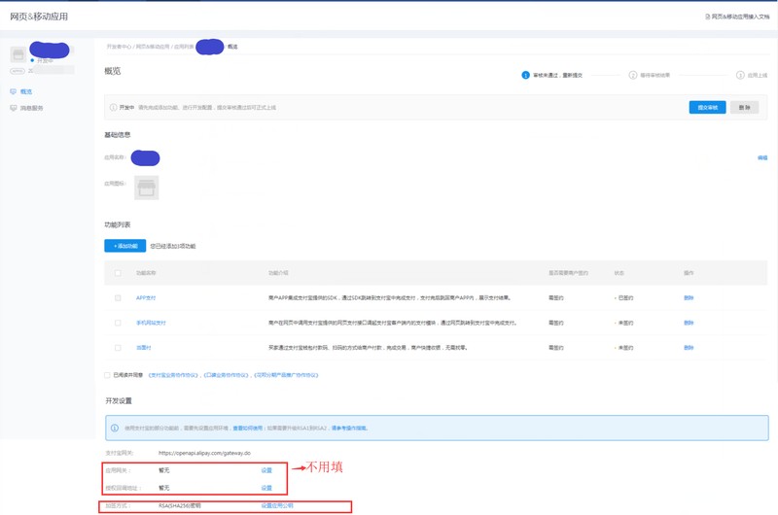
Task: Click the step 2 circle in progress tracker
Action: tap(633, 75)
